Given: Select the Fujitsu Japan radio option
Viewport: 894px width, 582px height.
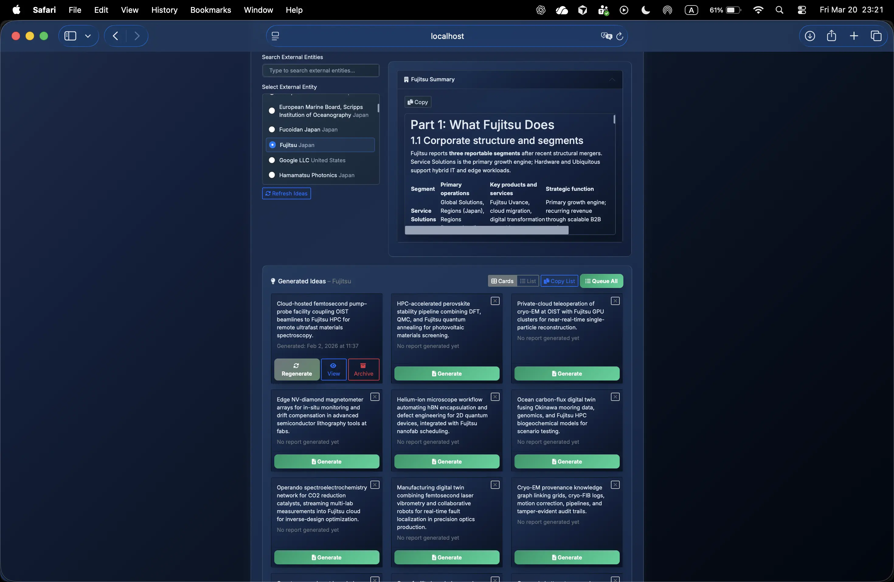Looking at the screenshot, I should 272,145.
